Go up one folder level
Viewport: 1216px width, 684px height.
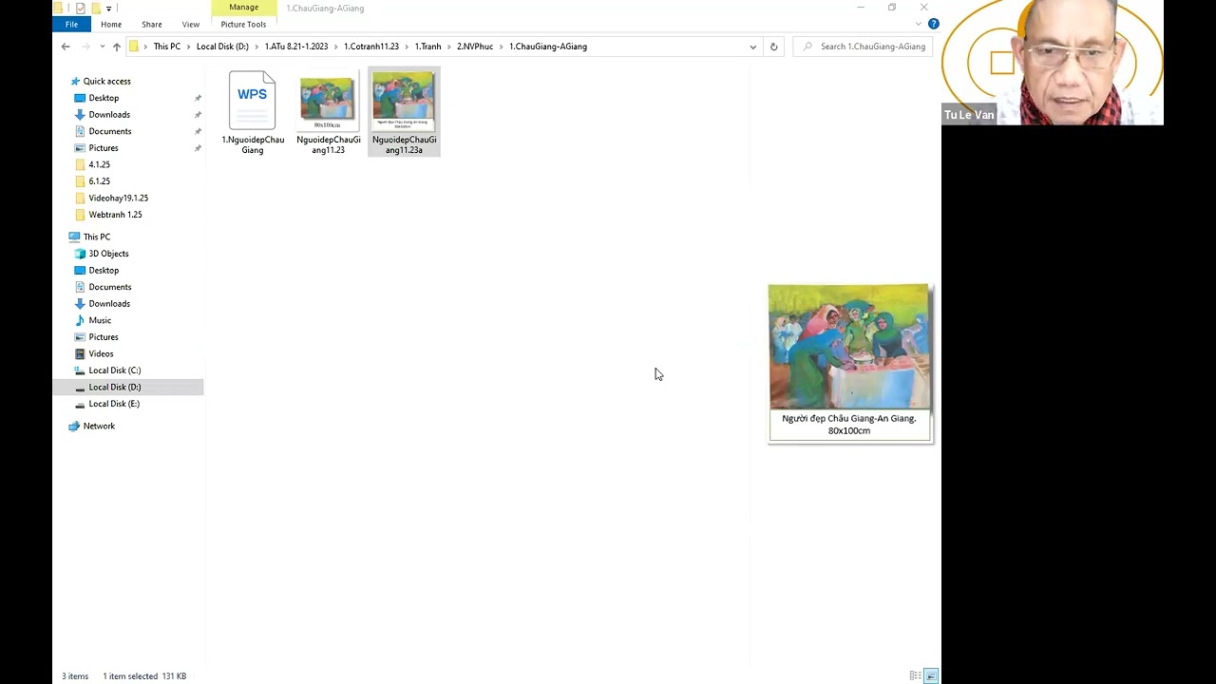click(x=116, y=47)
